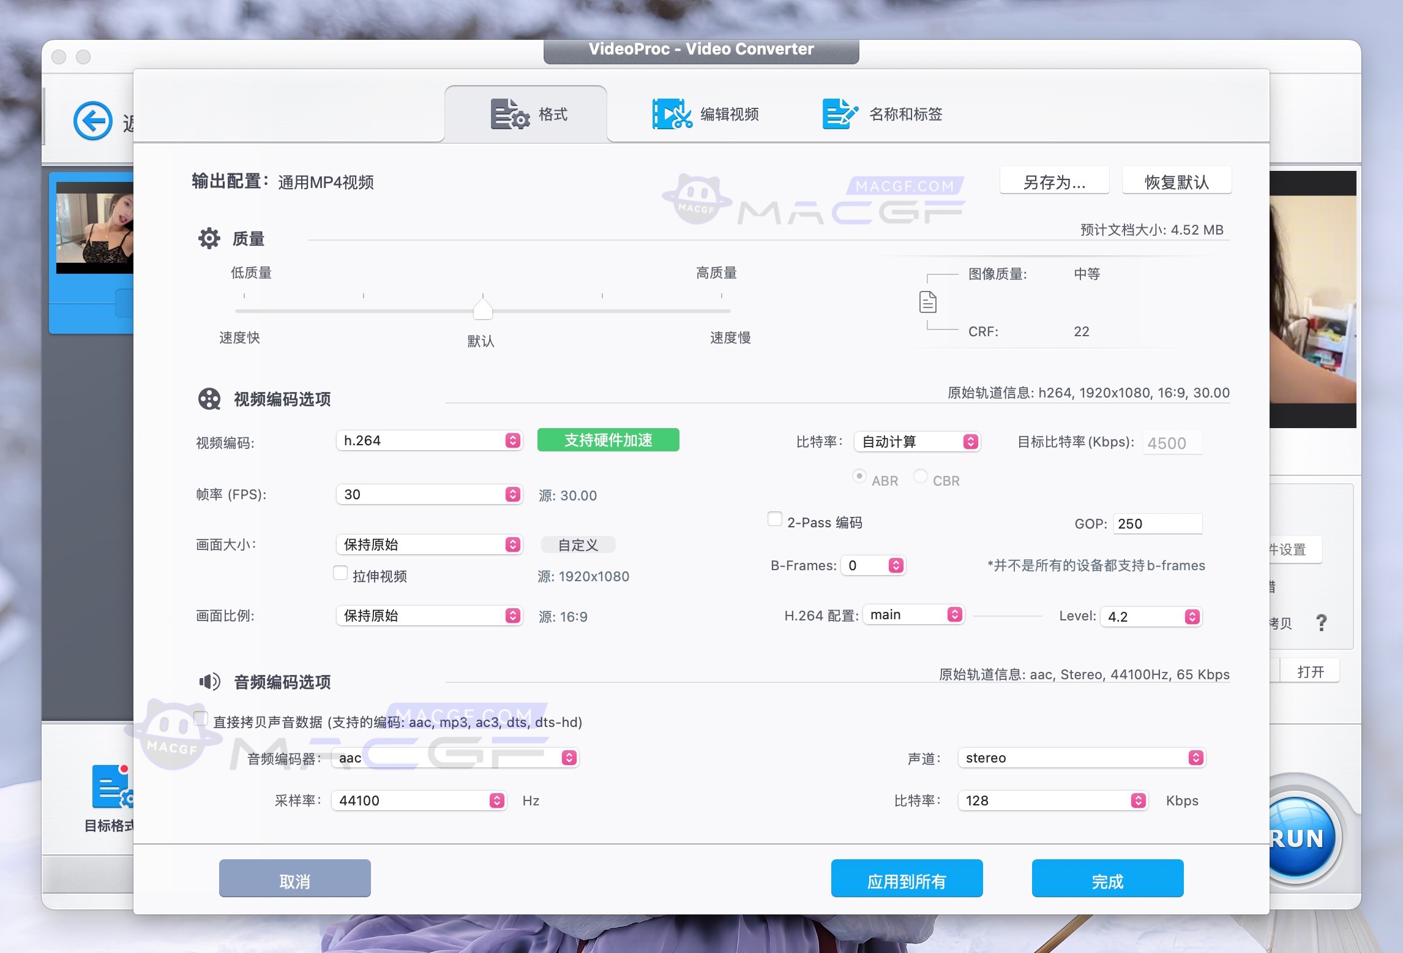Click the help question mark icon
The width and height of the screenshot is (1403, 953).
(x=1322, y=623)
